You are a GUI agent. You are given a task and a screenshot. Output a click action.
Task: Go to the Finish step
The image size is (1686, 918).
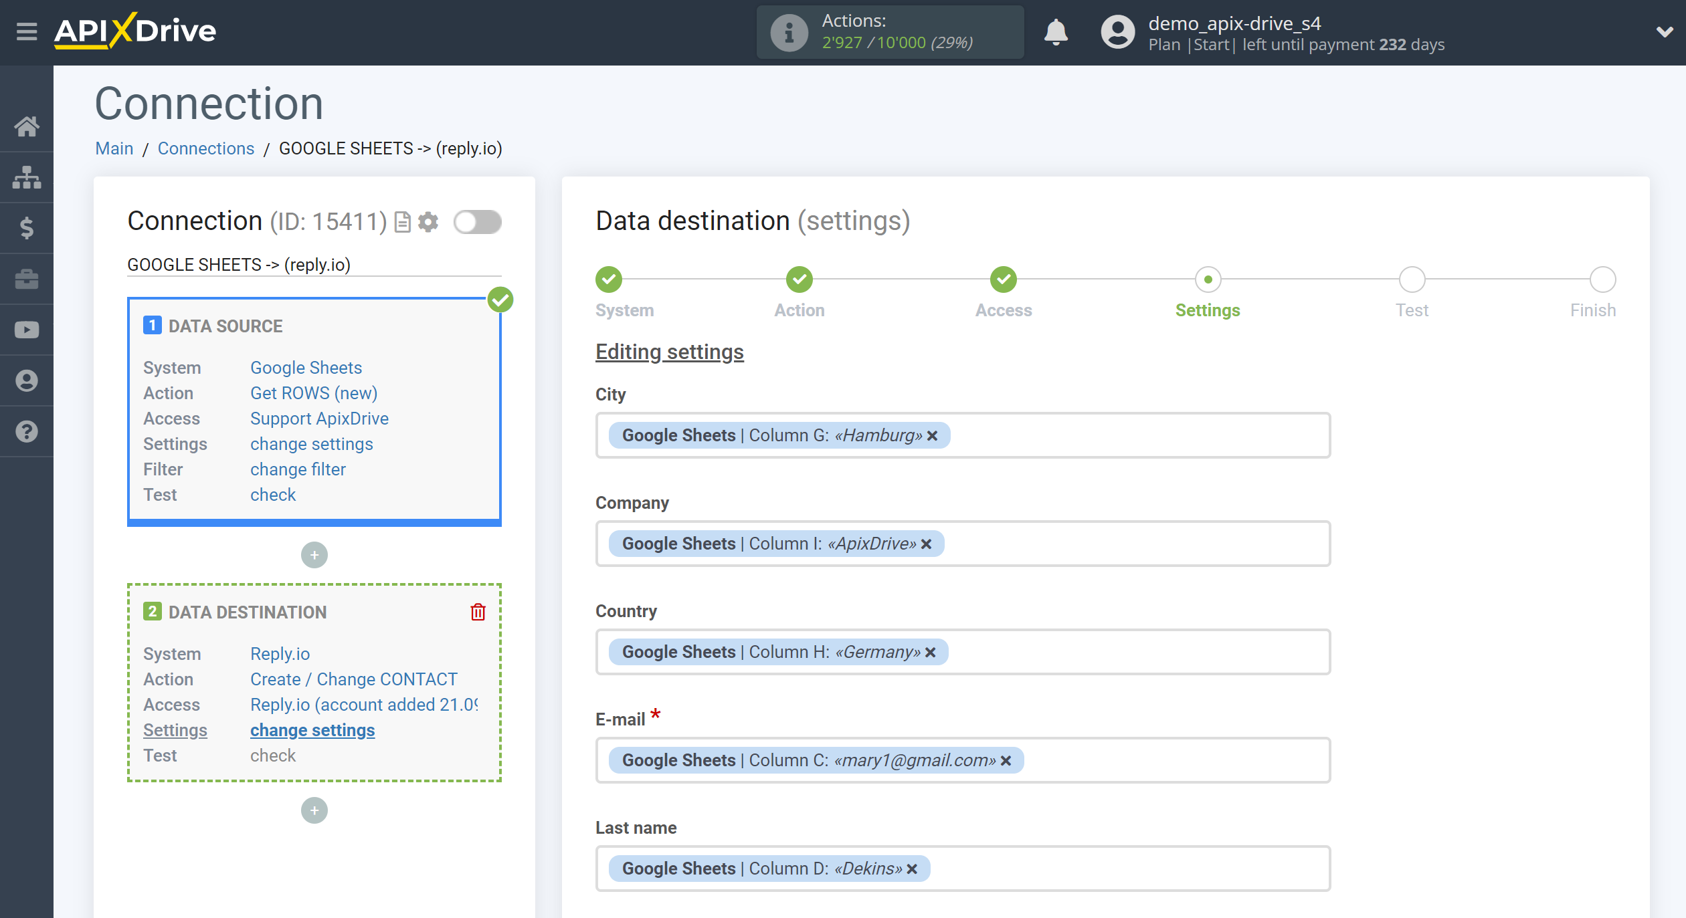(1602, 279)
